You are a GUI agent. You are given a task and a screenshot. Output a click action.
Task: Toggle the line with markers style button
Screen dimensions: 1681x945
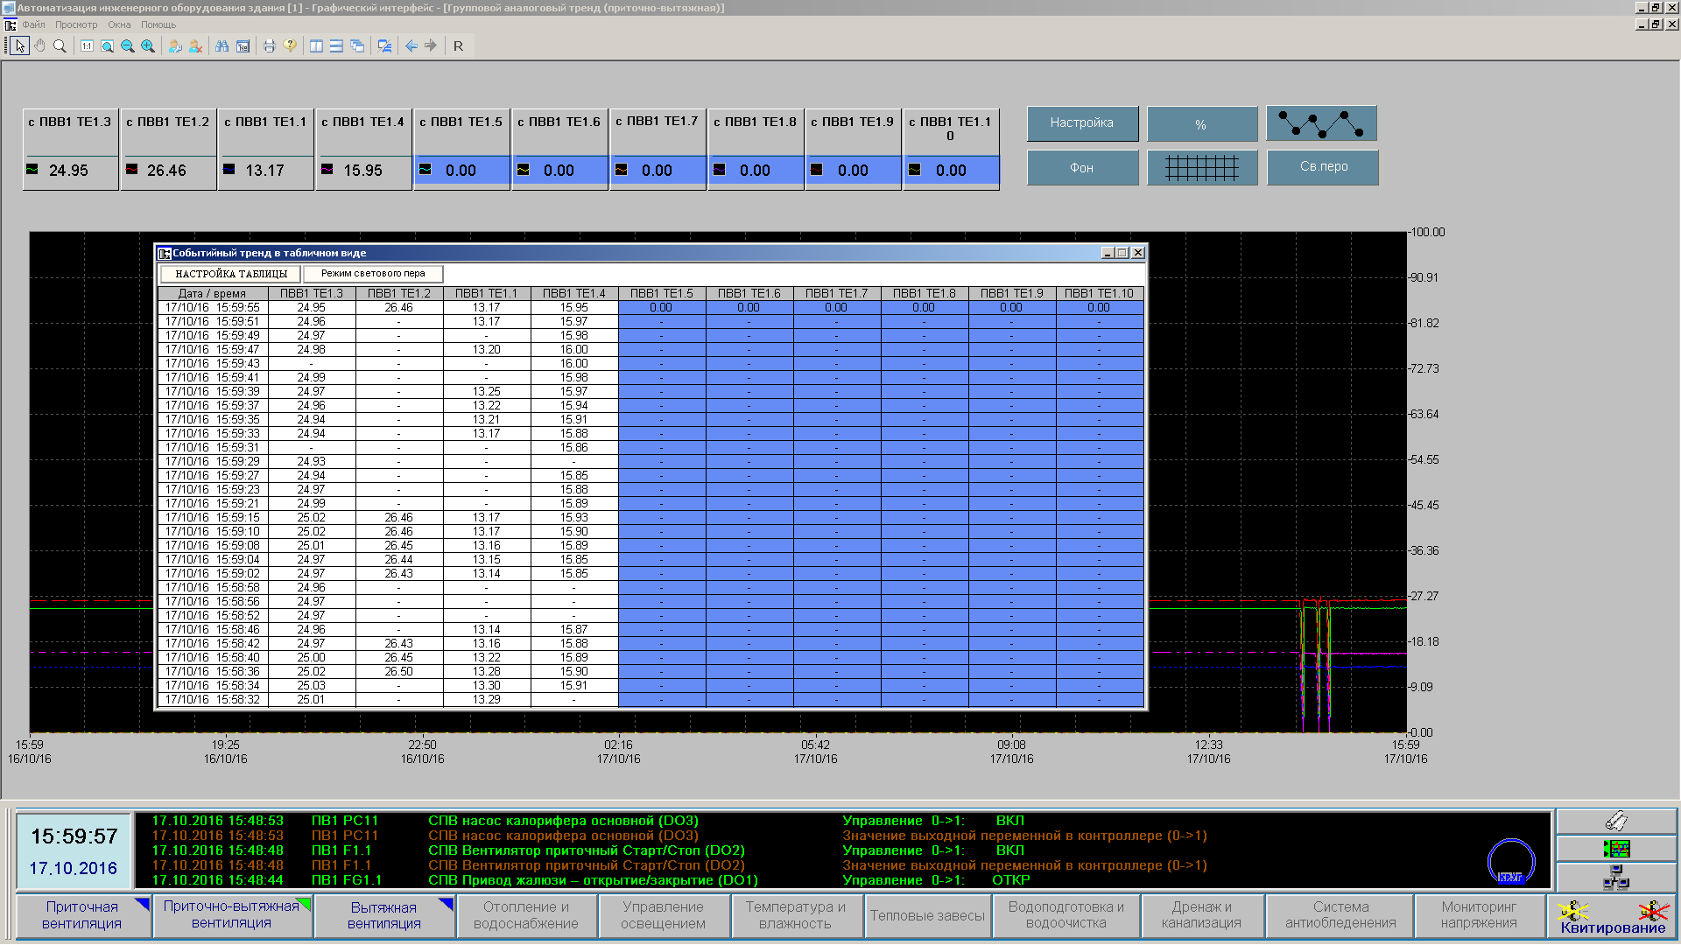1321,123
